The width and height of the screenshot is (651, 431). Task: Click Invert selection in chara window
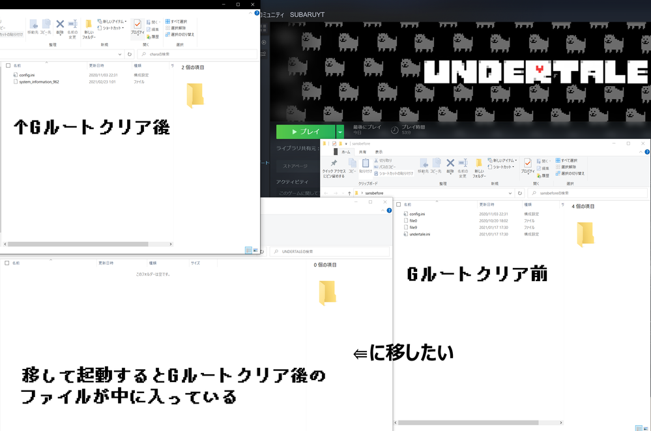coord(180,35)
